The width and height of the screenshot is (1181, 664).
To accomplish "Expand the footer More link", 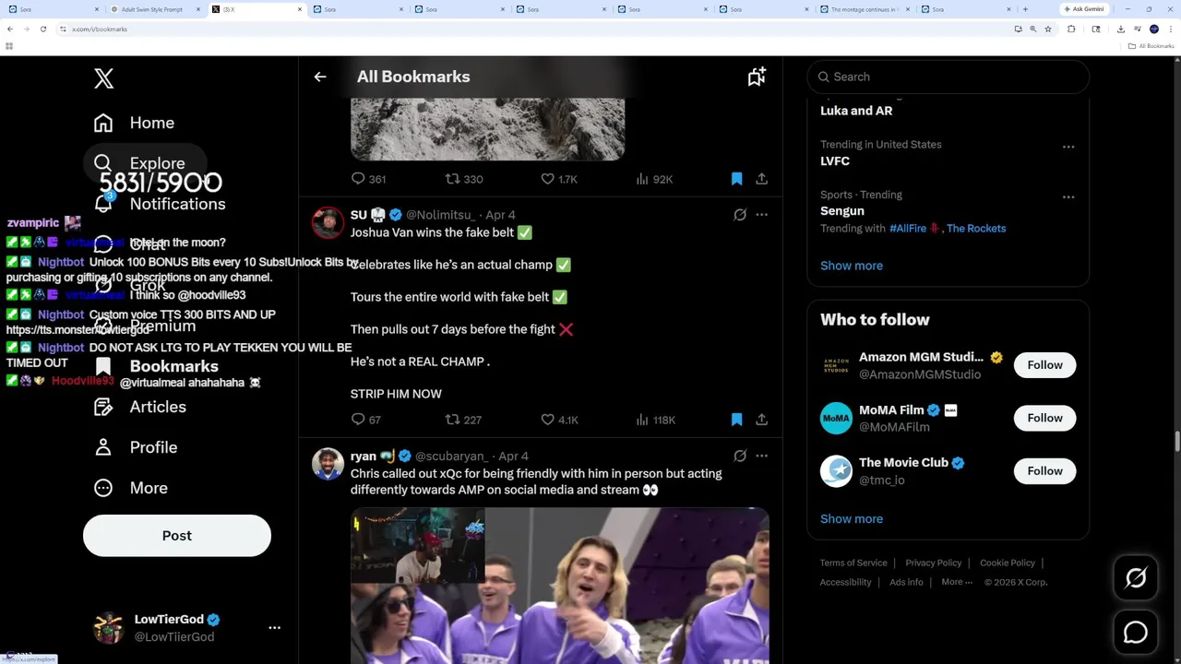I will coord(957,582).
